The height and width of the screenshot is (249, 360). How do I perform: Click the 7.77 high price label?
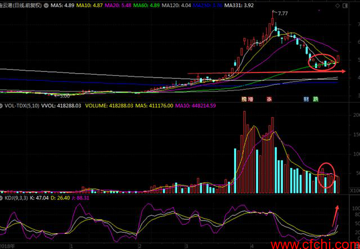282,13
